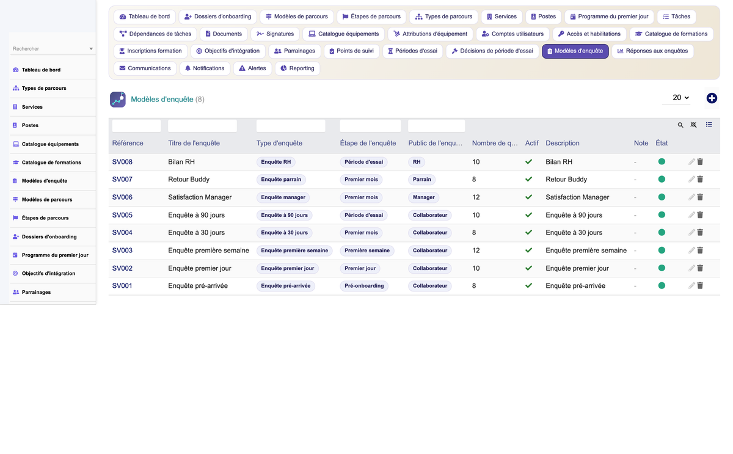733x454 pixels.
Task: Open survey reference SV001 link
Action: (x=122, y=286)
